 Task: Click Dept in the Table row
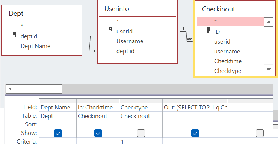coord(58,116)
